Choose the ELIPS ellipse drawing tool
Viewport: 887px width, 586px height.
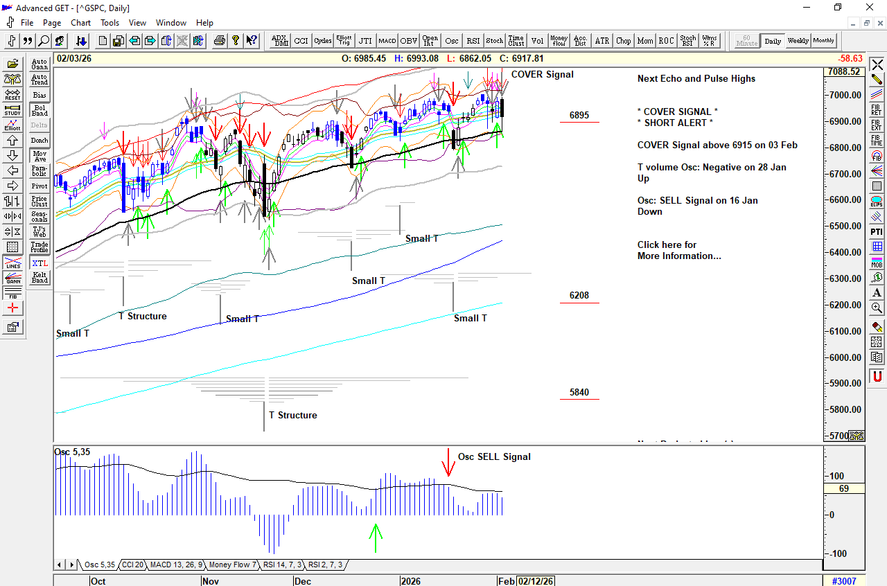point(877,201)
